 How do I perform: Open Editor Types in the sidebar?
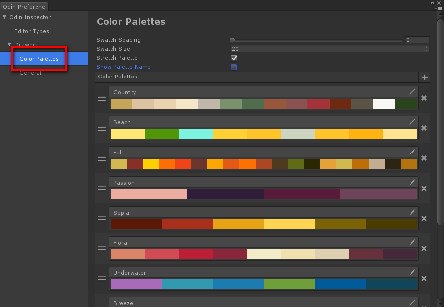(32, 31)
